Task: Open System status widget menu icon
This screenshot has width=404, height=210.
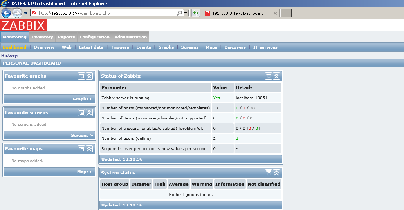Action: [269, 173]
